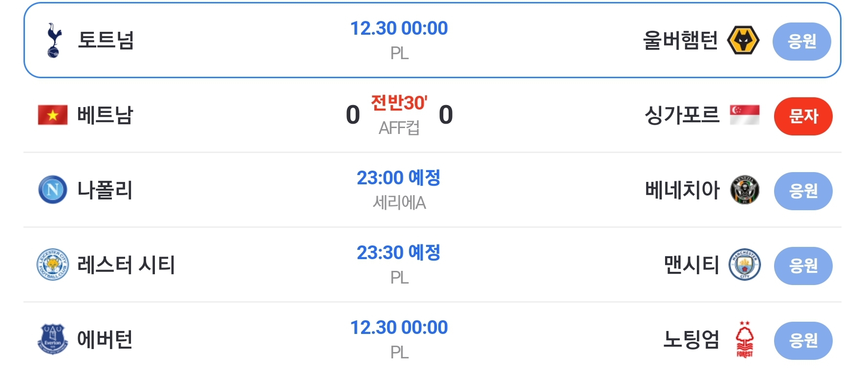The width and height of the screenshot is (864, 375).
Task: Tap 응원 for Everton vs Nottingham match
Action: click(x=803, y=341)
